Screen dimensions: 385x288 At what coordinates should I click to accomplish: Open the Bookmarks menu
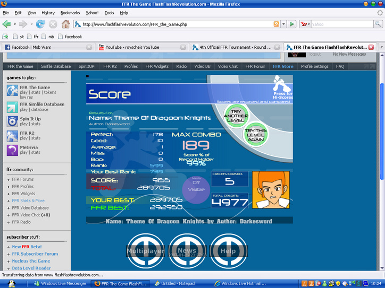tap(70, 13)
